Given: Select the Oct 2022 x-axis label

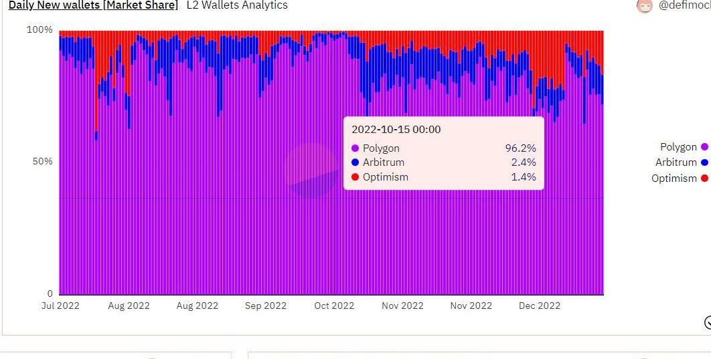Looking at the screenshot, I should [x=334, y=306].
